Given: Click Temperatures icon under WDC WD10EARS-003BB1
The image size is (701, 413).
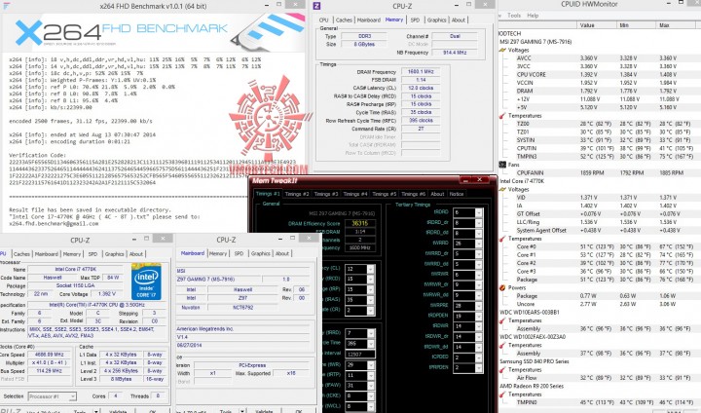Looking at the screenshot, I should [x=503, y=320].
